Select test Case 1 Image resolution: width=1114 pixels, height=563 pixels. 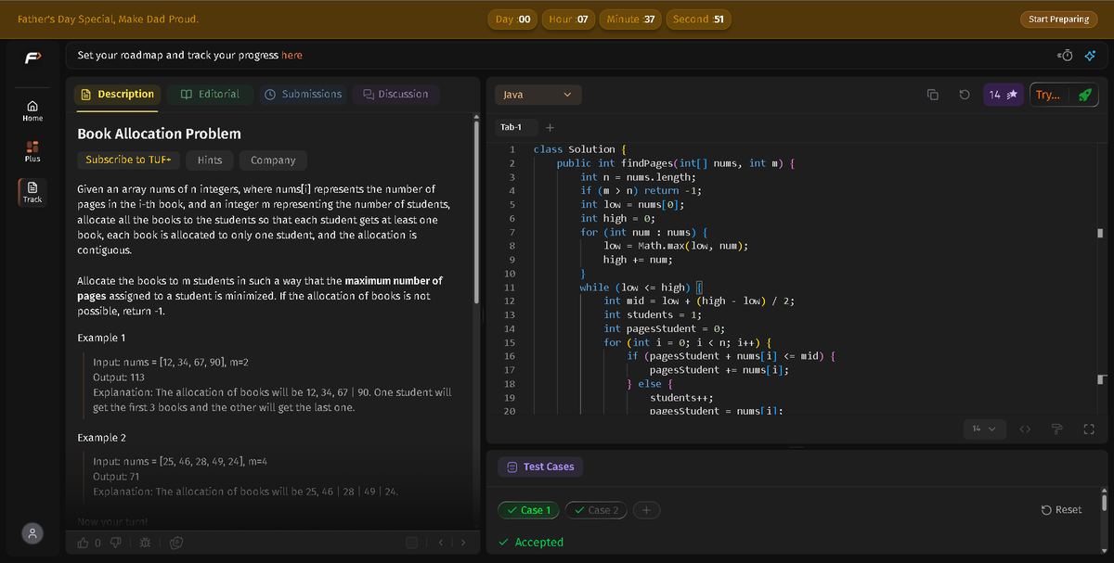click(x=528, y=510)
